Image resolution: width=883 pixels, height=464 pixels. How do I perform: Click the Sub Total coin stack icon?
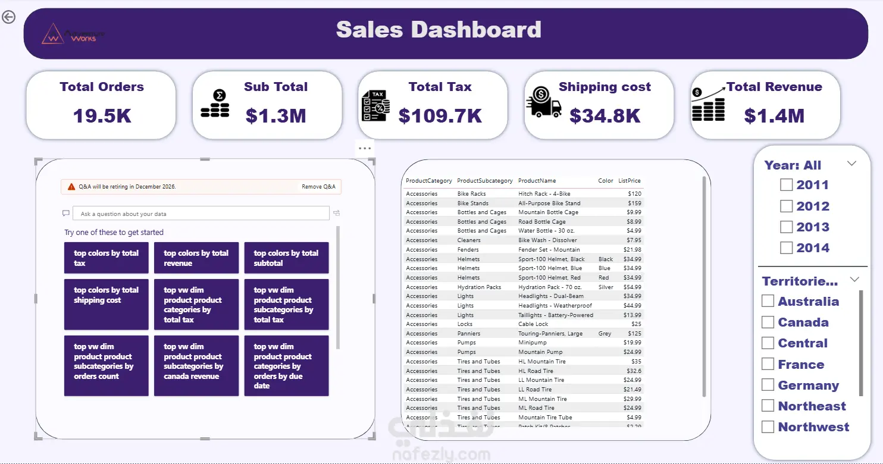215,103
